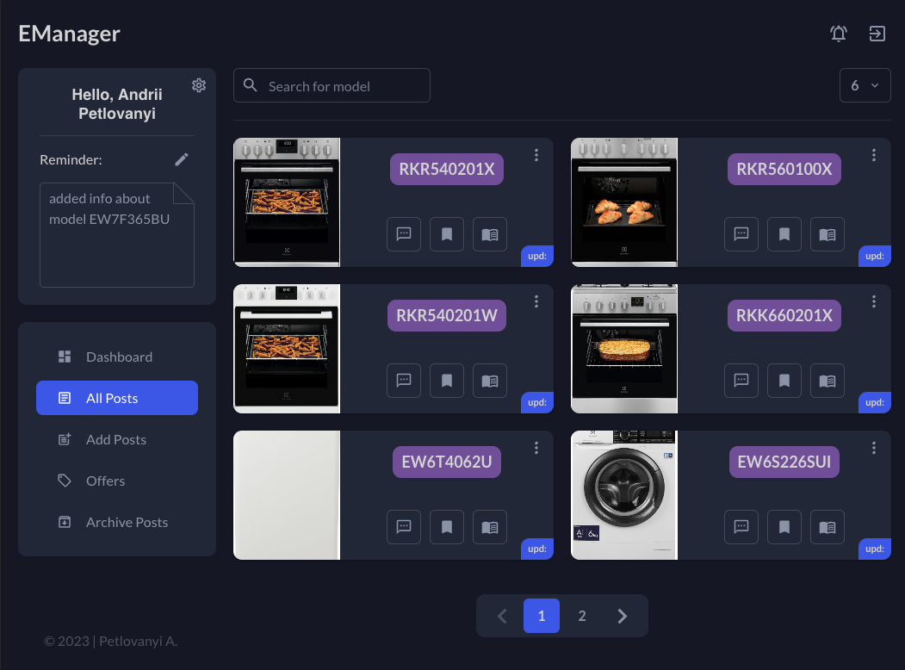Bookmark the RKR560100X post
This screenshot has height=670, width=905.
(784, 234)
